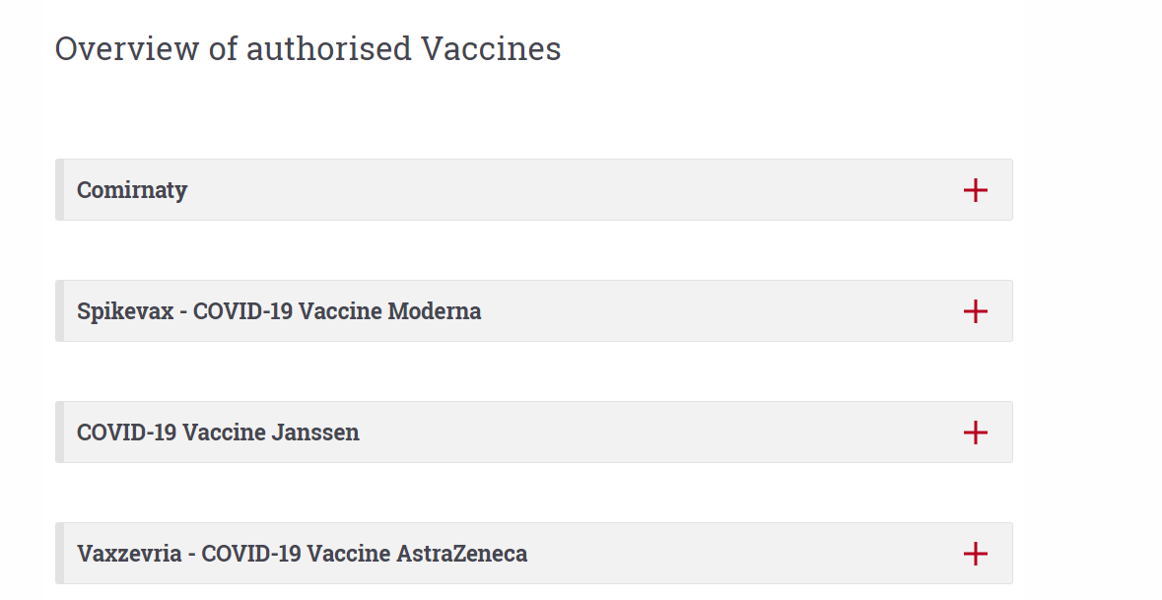
Task: Select the Spikevax title label
Action: click(279, 311)
